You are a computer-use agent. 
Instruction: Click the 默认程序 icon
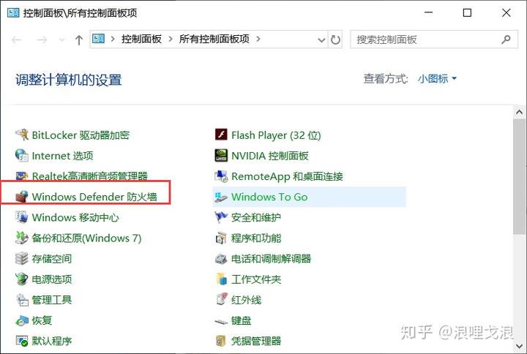(x=22, y=341)
